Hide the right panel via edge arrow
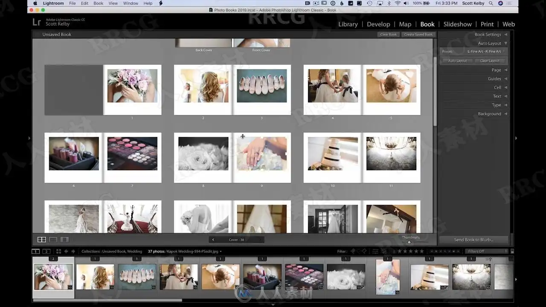 pos(516,138)
